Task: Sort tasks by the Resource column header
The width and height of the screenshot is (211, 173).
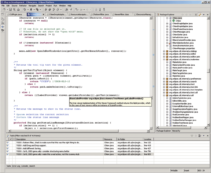Action: 108,139
